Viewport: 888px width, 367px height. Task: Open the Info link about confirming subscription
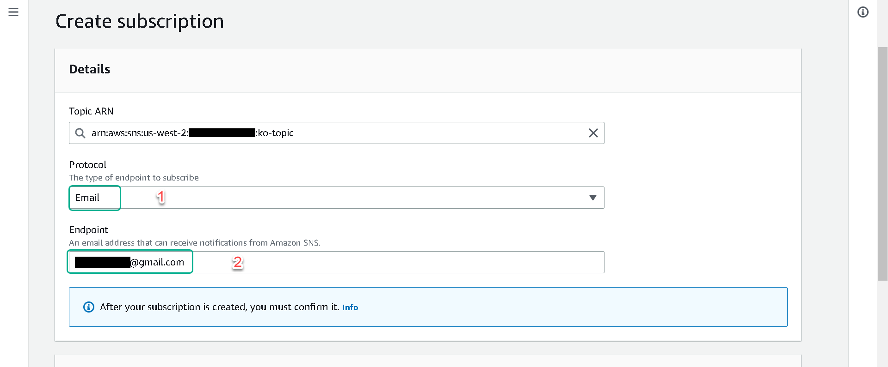click(350, 307)
